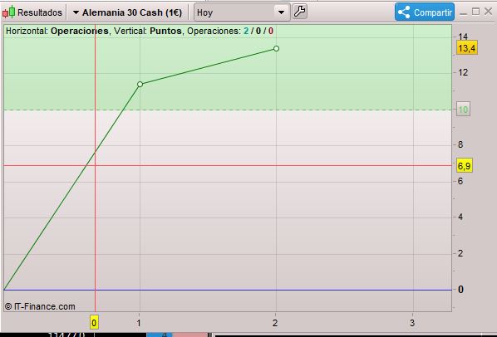Maximize the Resultados window

click(x=475, y=12)
